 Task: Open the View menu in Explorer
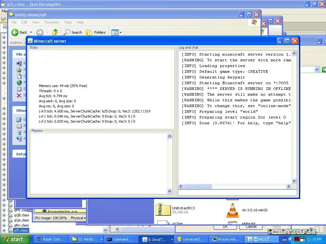[36, 22]
